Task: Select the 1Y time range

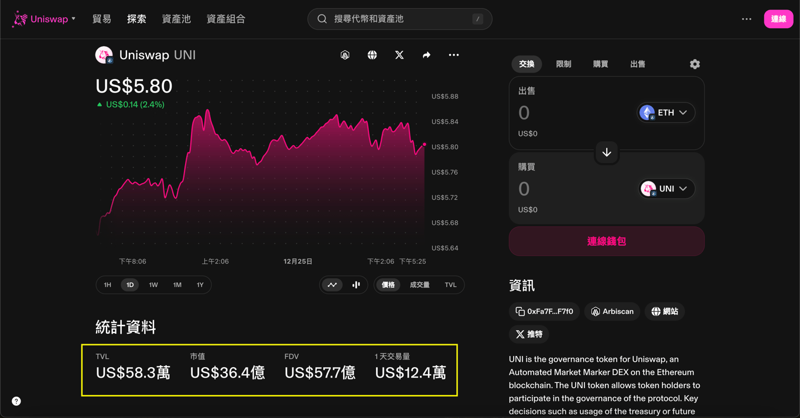Action: tap(200, 285)
